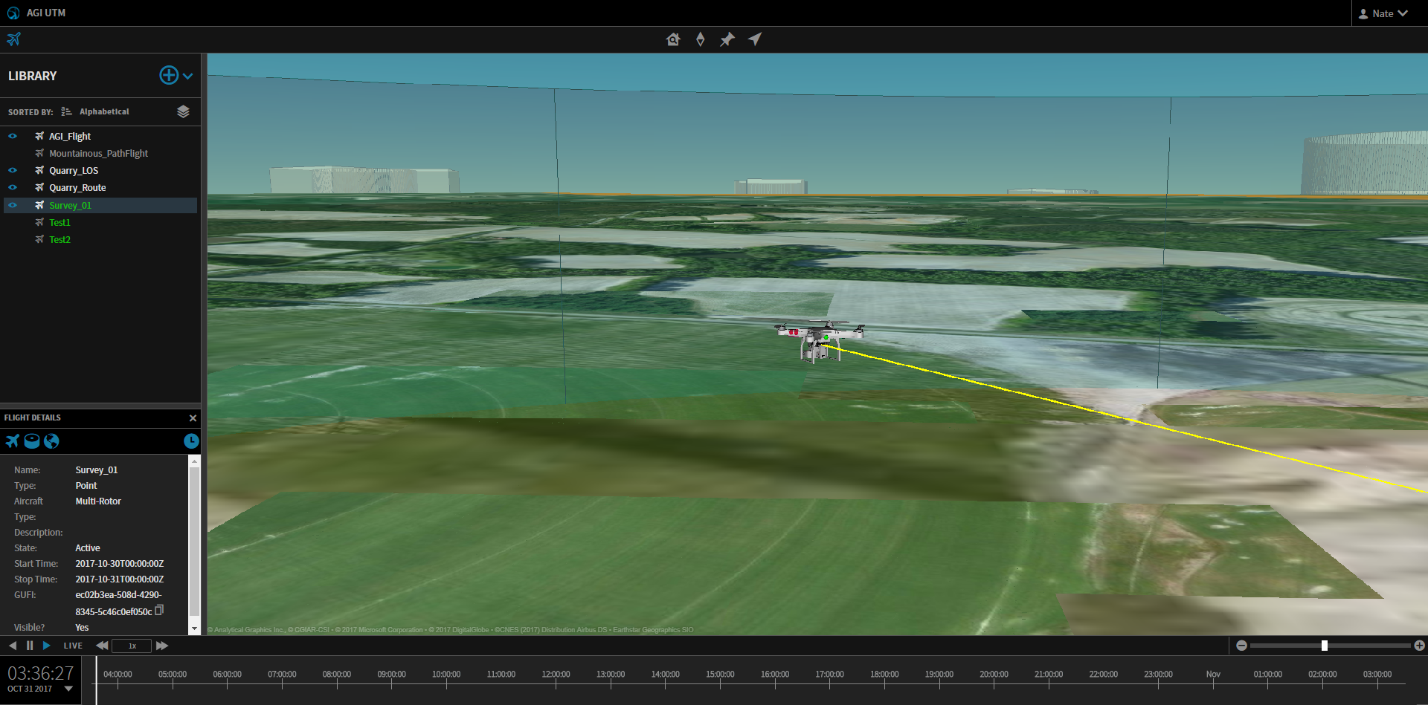Click the 18:00:00 timeline marker
Image resolution: width=1428 pixels, height=705 pixels.
pyautogui.click(x=884, y=675)
